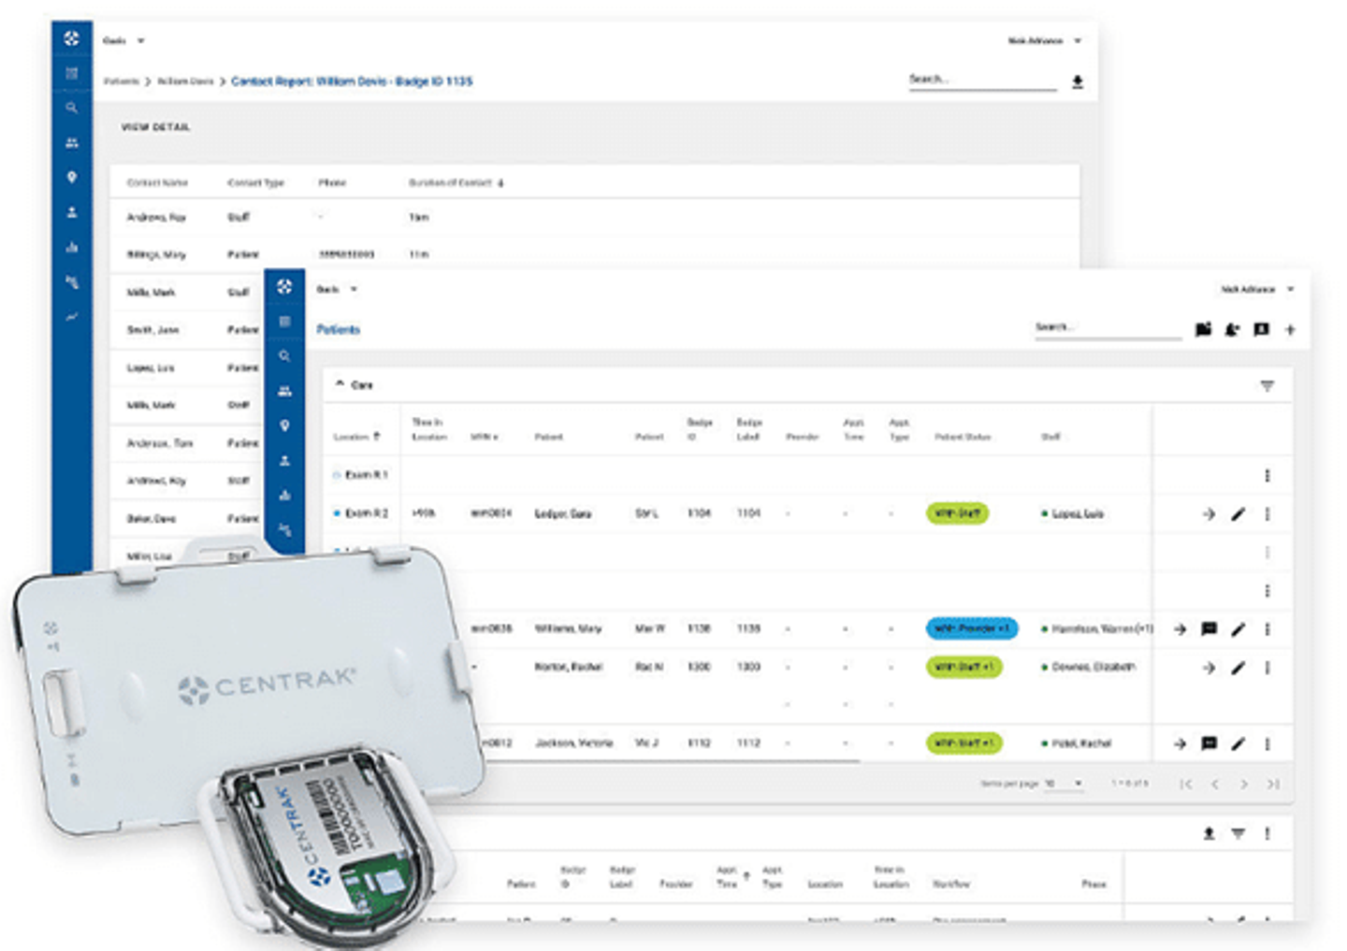
Task: Sort by the Duration of Contact column
Action: point(456,183)
